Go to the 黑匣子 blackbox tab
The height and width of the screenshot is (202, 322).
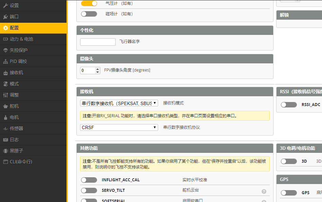click(x=16, y=151)
